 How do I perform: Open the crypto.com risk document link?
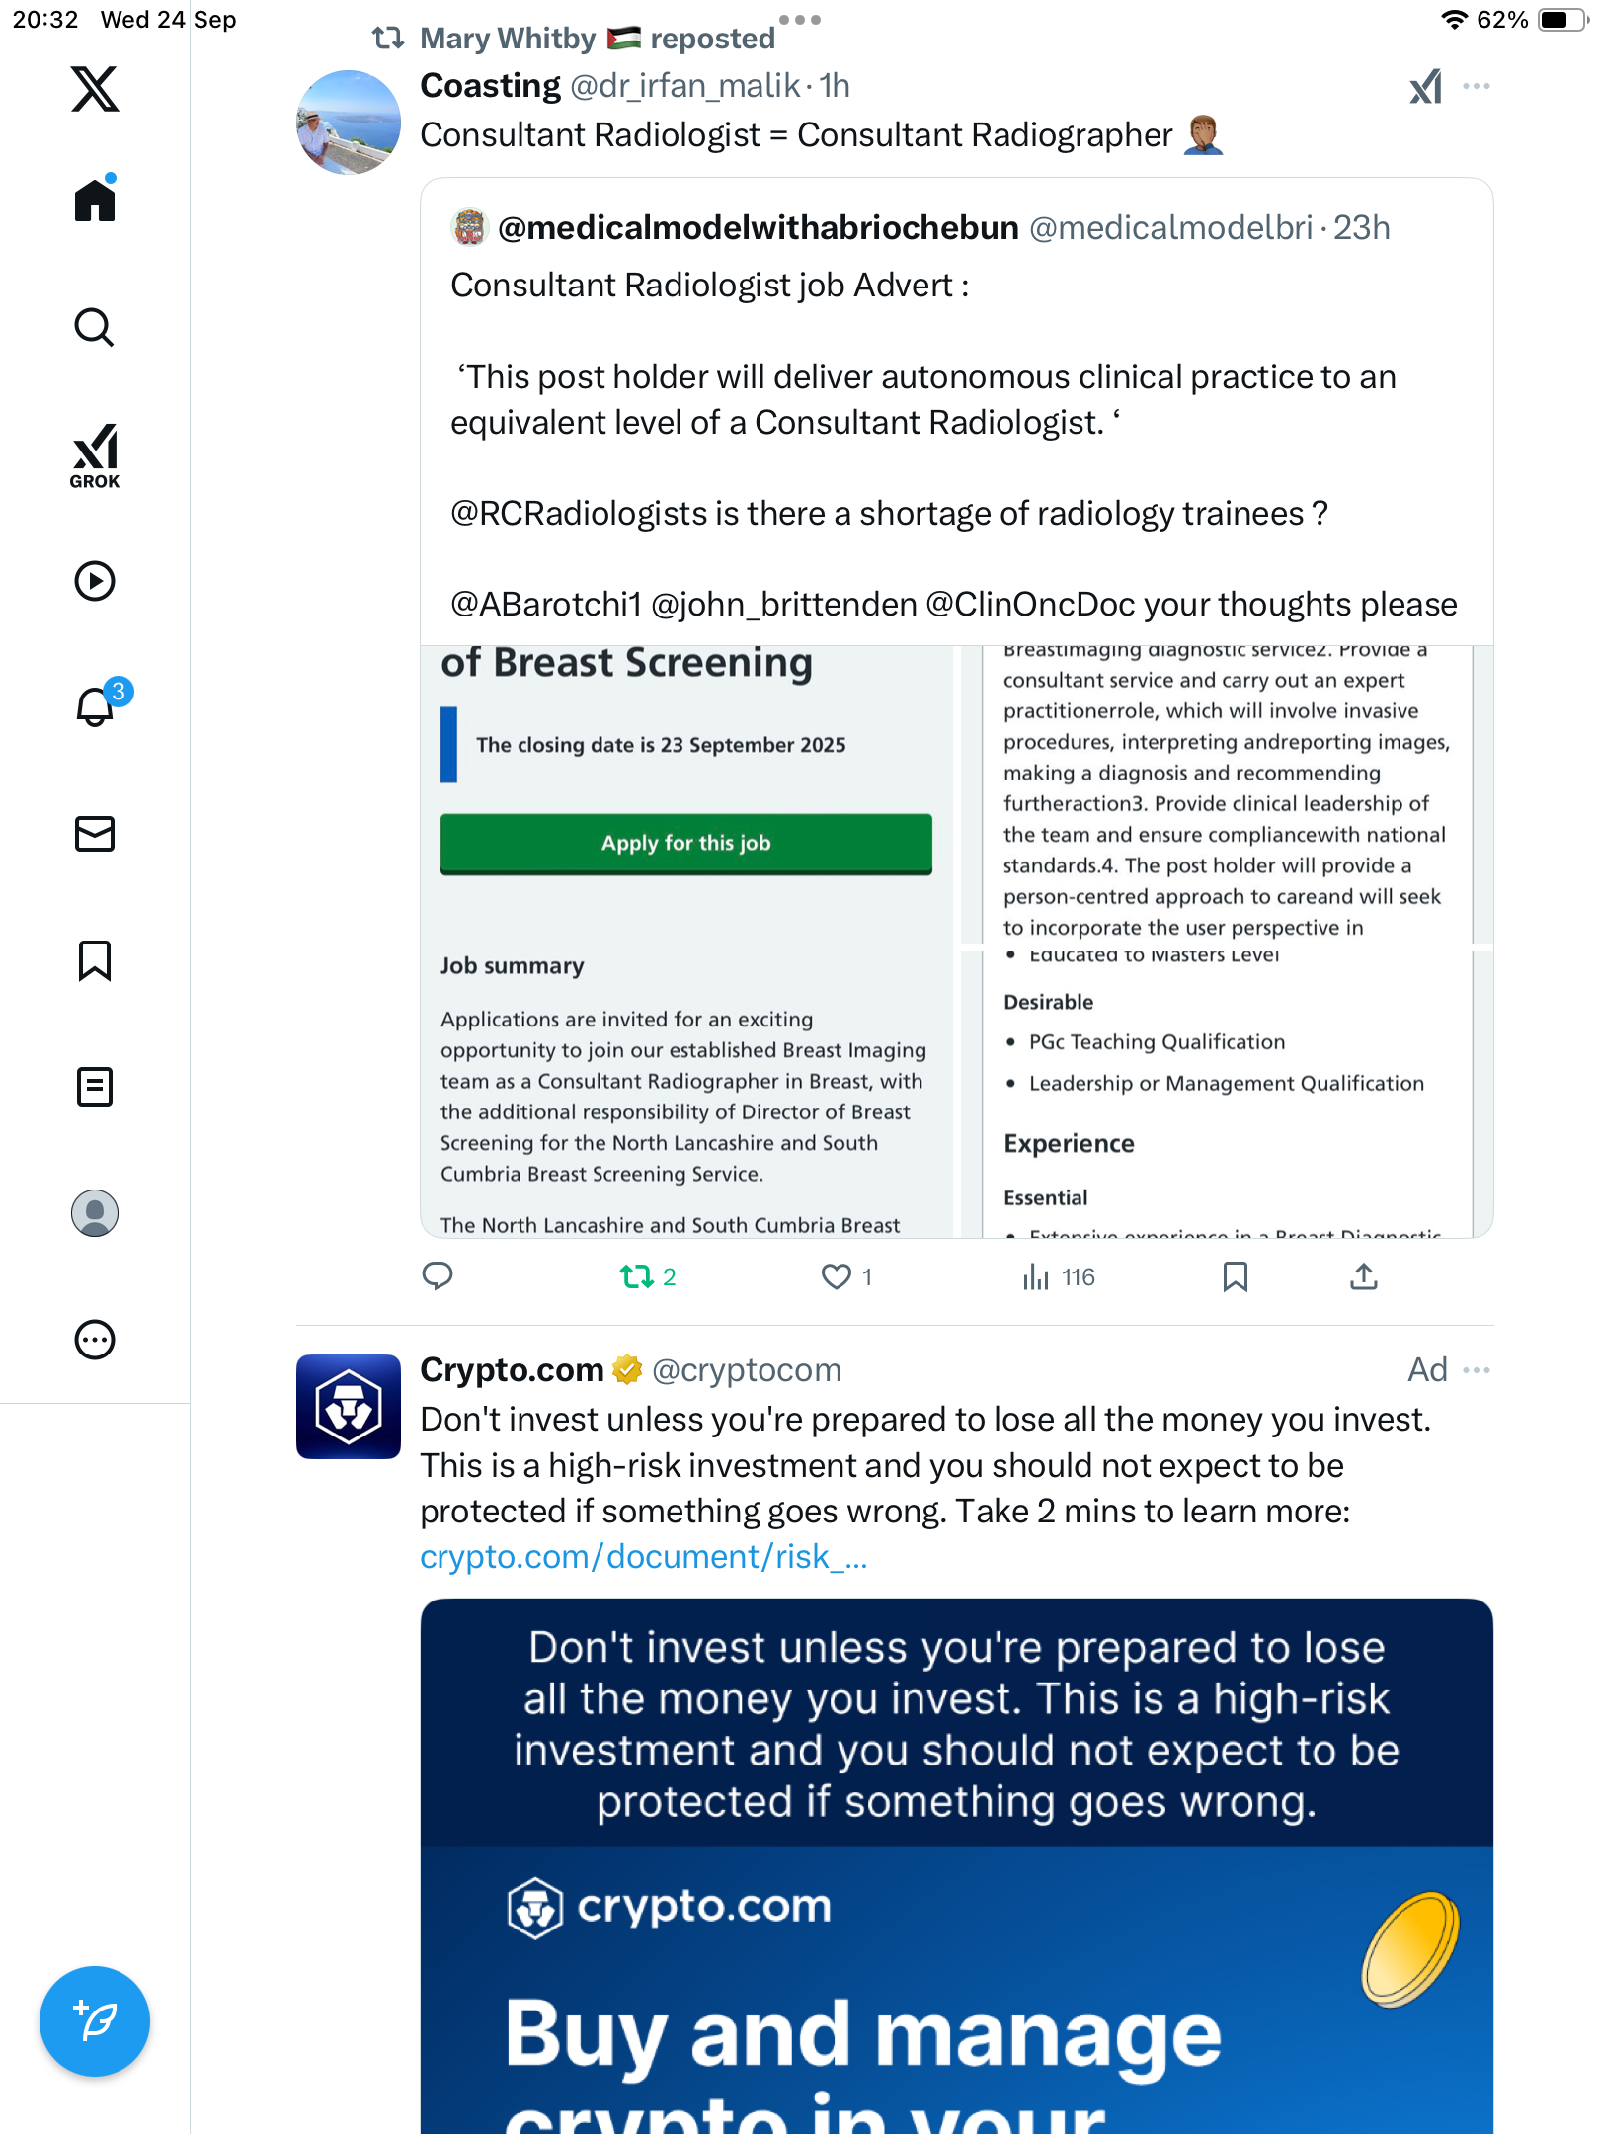point(643,1557)
